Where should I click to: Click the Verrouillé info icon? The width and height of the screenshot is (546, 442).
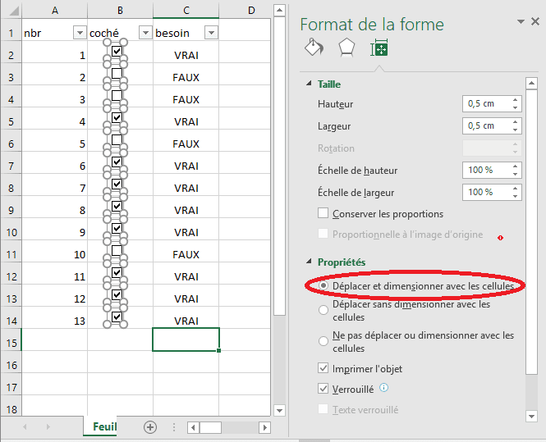[x=384, y=389]
